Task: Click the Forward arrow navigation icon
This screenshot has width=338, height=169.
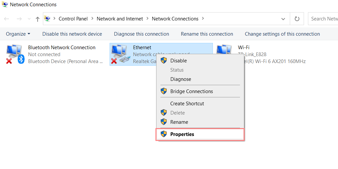Action: [19, 19]
